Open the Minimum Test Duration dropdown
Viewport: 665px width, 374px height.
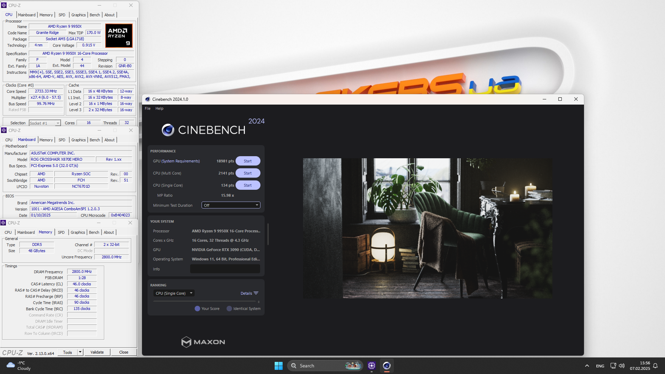pyautogui.click(x=231, y=205)
